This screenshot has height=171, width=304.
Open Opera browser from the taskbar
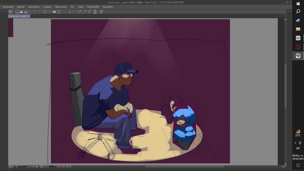298,47
